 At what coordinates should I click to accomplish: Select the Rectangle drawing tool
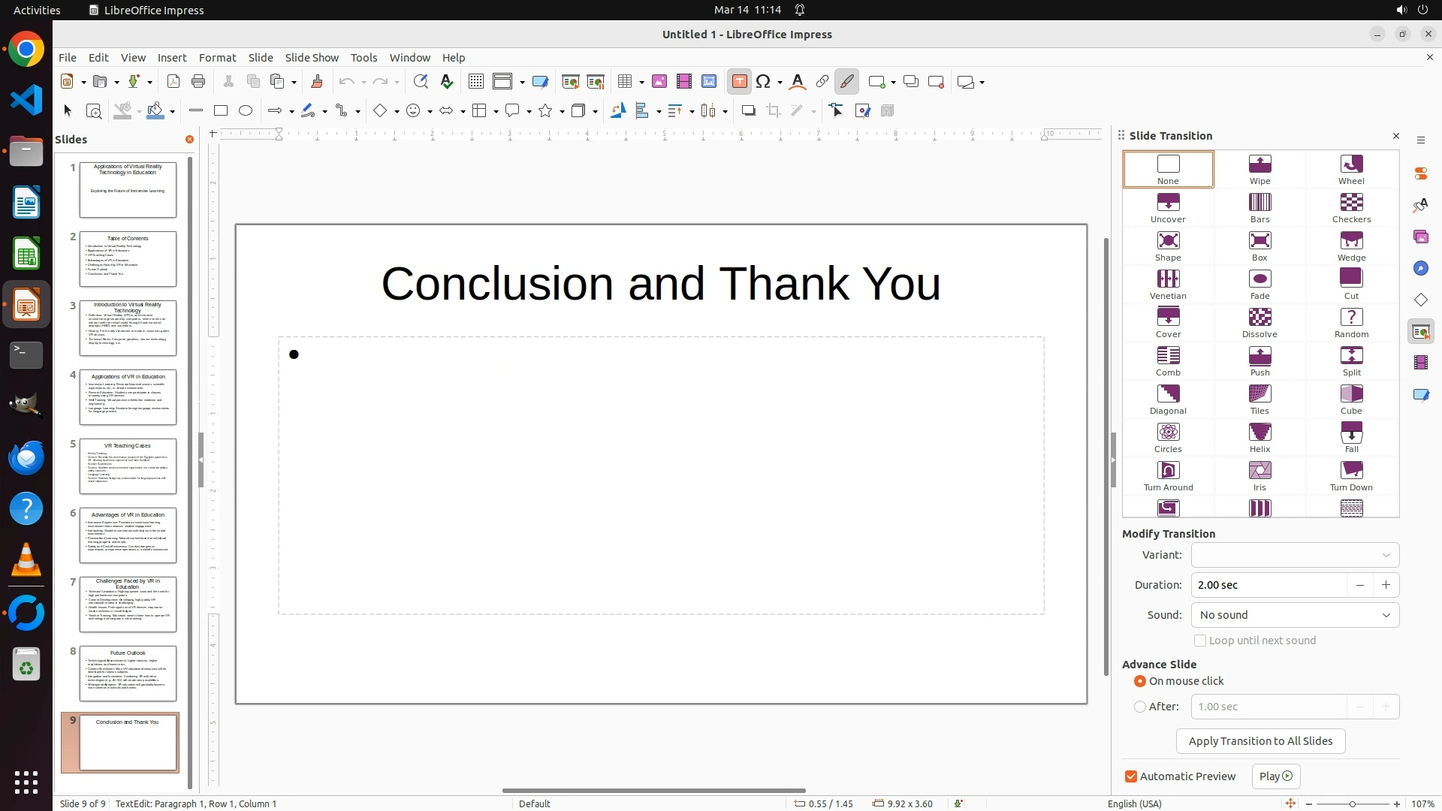coord(221,111)
